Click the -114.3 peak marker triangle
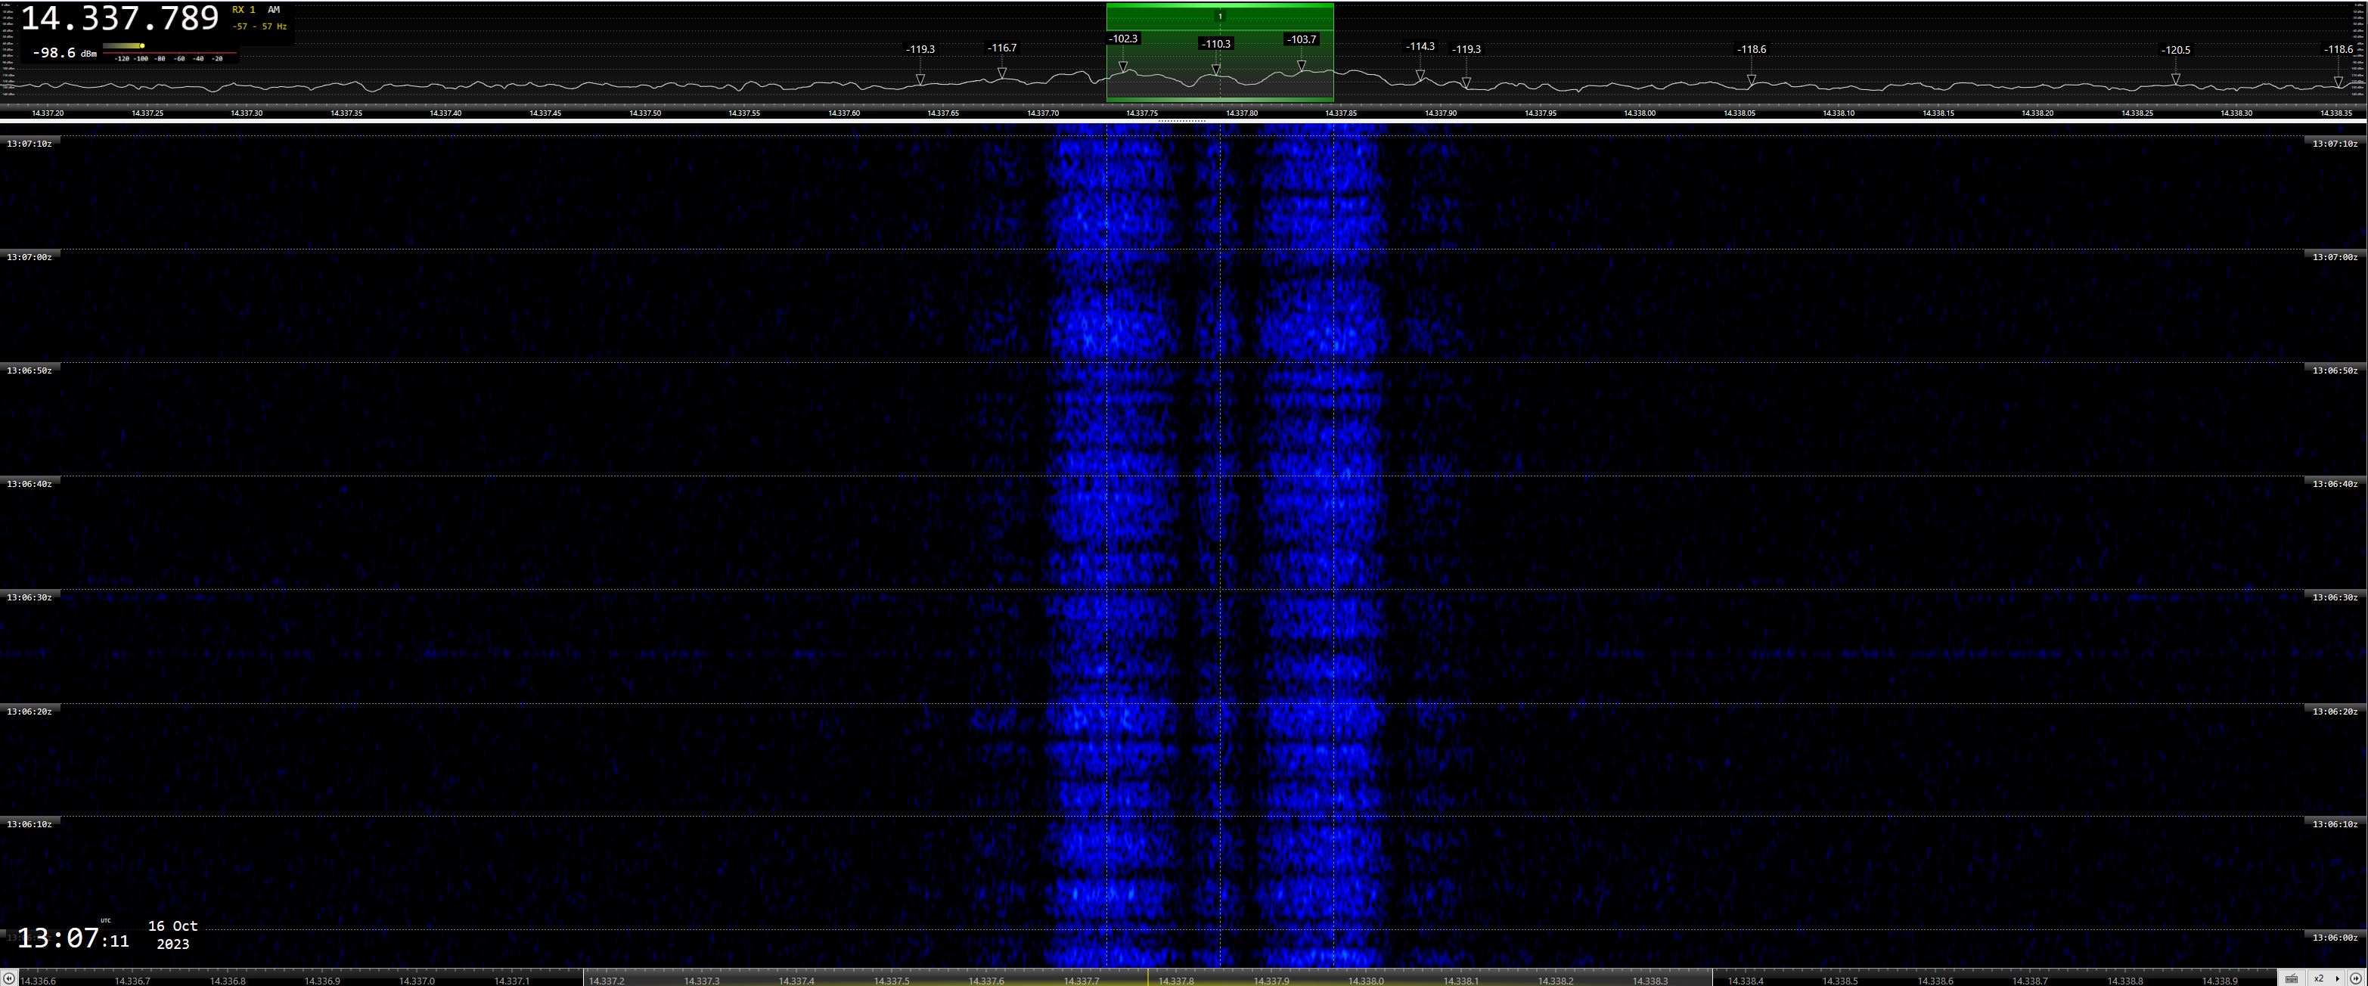Image resolution: width=2368 pixels, height=986 pixels. (1420, 74)
